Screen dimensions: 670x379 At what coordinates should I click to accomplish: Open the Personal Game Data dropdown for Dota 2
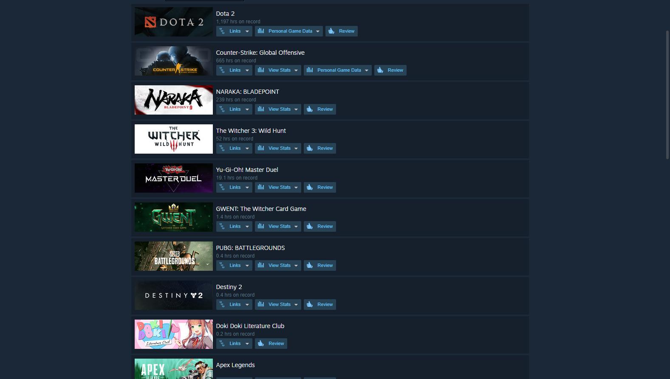pyautogui.click(x=318, y=31)
